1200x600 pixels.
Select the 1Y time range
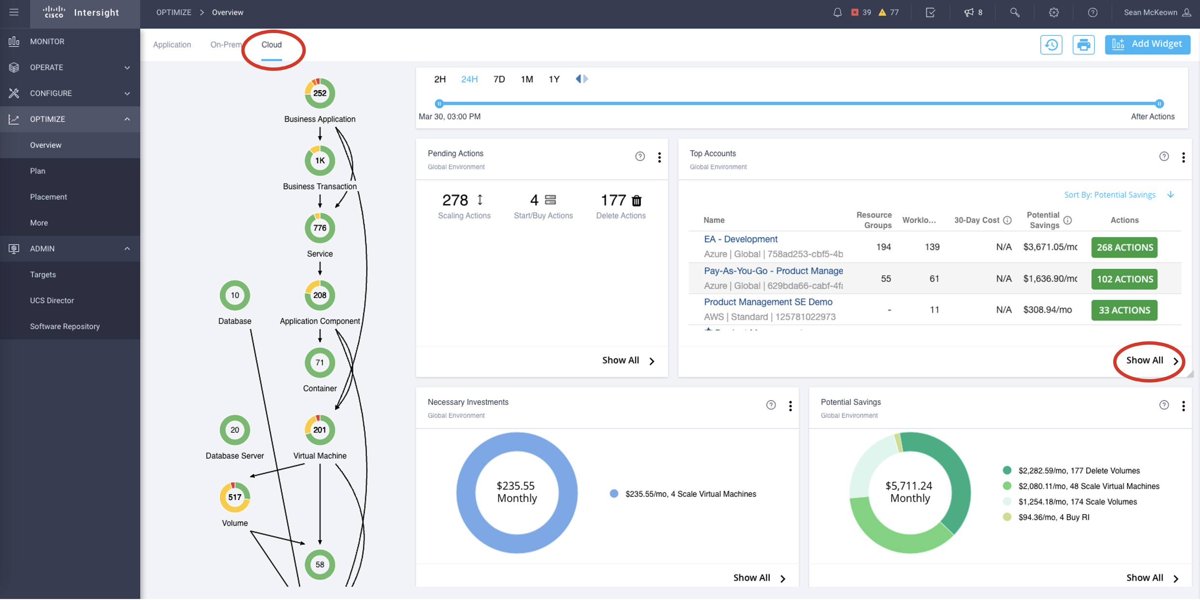tap(554, 79)
